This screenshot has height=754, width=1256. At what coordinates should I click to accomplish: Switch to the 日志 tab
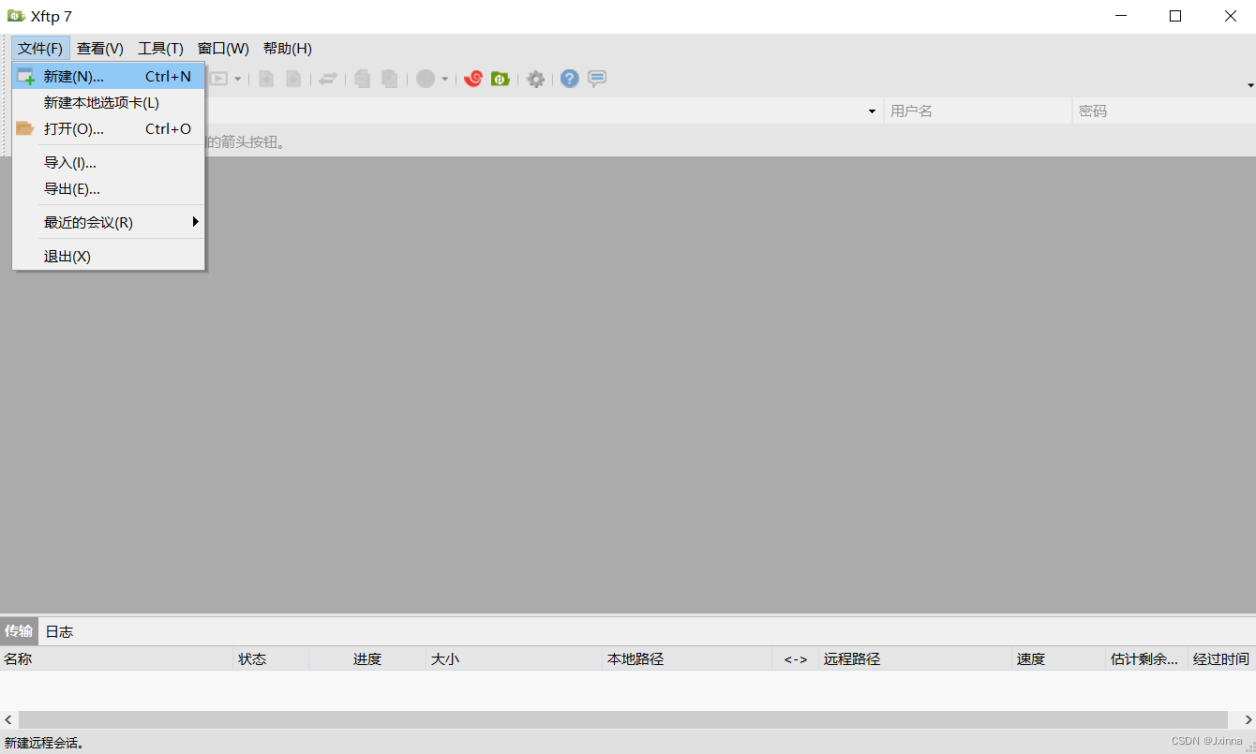59,631
